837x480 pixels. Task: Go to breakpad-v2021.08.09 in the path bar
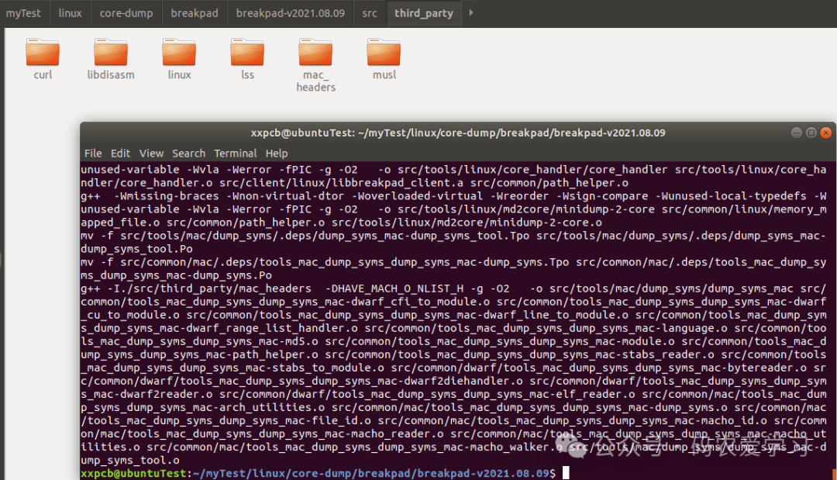point(291,13)
